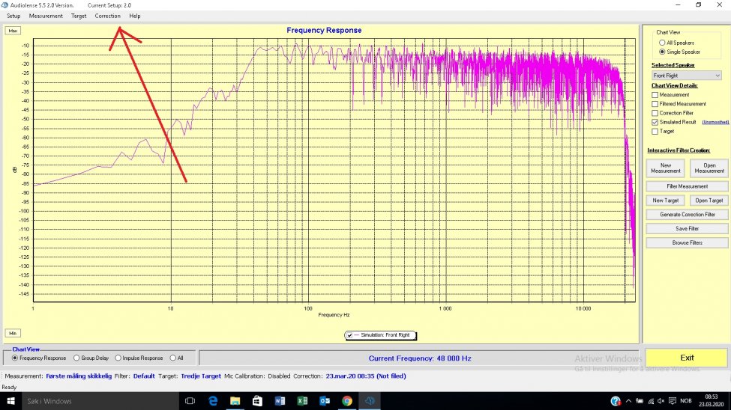The height and width of the screenshot is (410, 731).
Task: Click the Frequency Response chart title
Action: pos(324,30)
